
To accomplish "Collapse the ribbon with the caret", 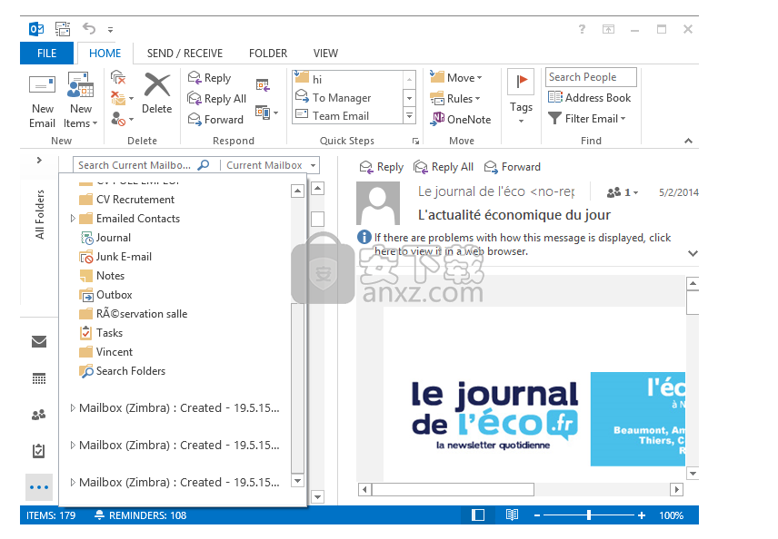I will click(688, 141).
